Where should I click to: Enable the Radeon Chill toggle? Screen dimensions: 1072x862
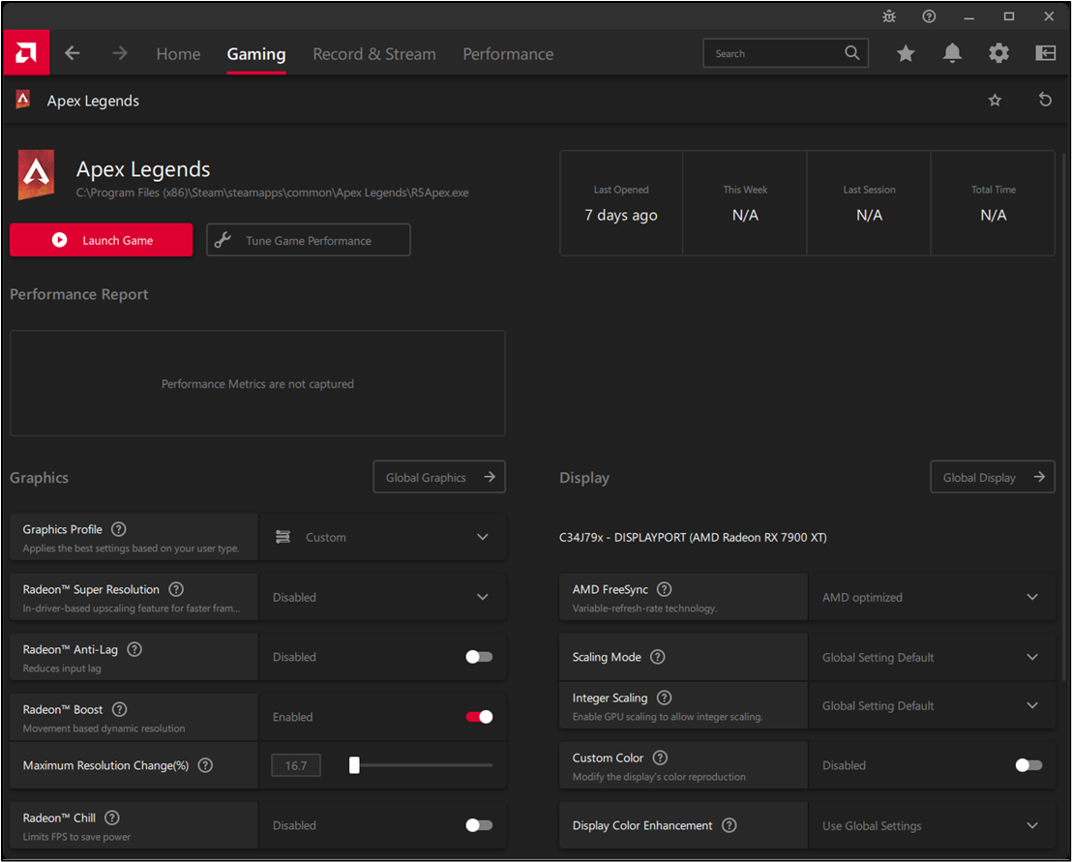pos(479,825)
